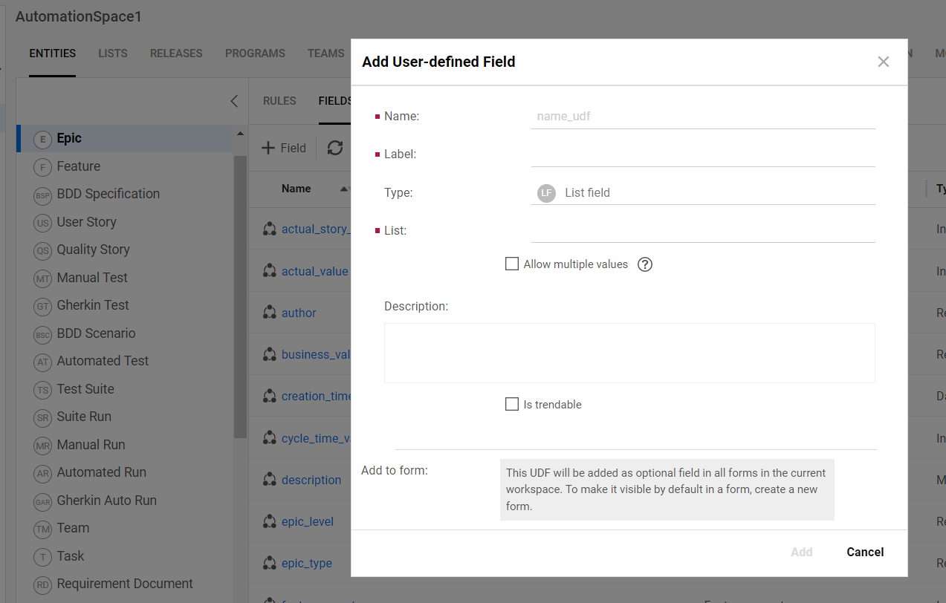Open the Rules tab
The image size is (946, 603).
coord(279,101)
